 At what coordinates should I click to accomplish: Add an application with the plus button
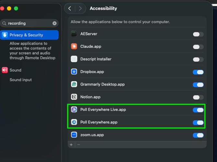[71, 145]
